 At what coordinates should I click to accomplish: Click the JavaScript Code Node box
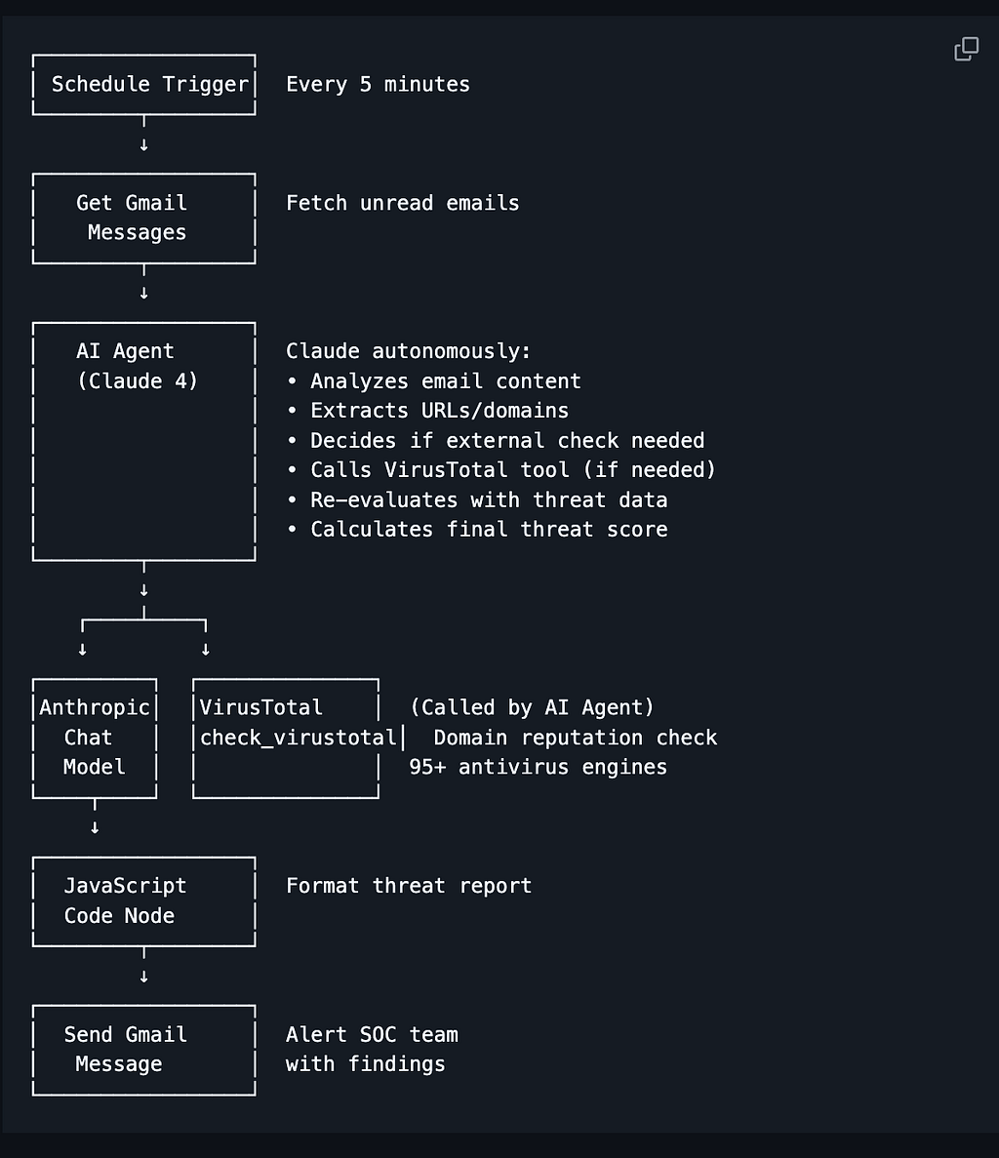coord(144,901)
